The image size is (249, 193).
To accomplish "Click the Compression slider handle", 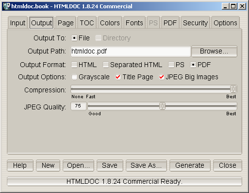I will (x=233, y=89).
